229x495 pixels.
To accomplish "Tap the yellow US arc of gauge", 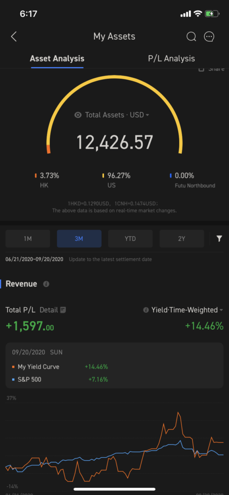I will click(x=114, y=77).
